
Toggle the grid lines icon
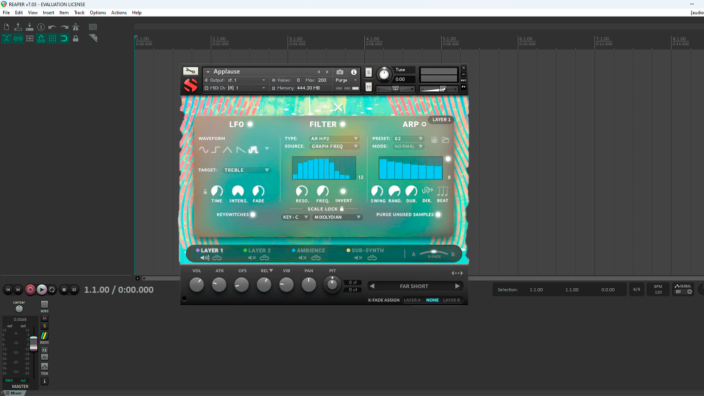coord(53,38)
